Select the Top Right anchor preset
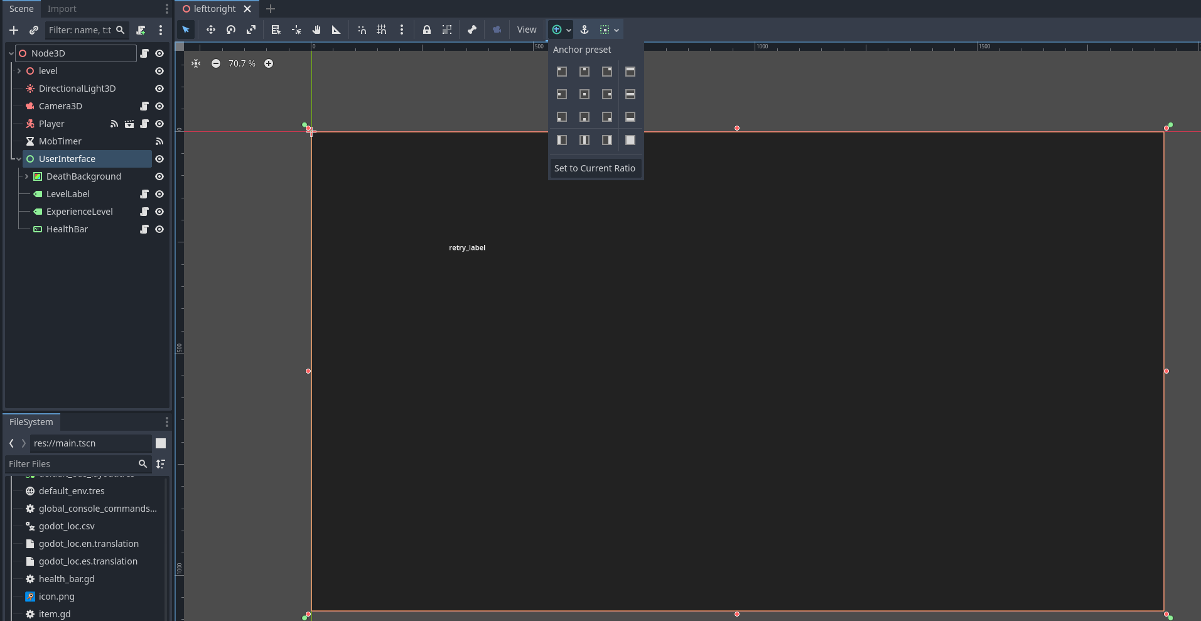 click(x=607, y=72)
